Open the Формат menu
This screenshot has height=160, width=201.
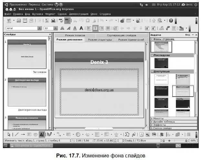pyautogui.click(x=50, y=14)
